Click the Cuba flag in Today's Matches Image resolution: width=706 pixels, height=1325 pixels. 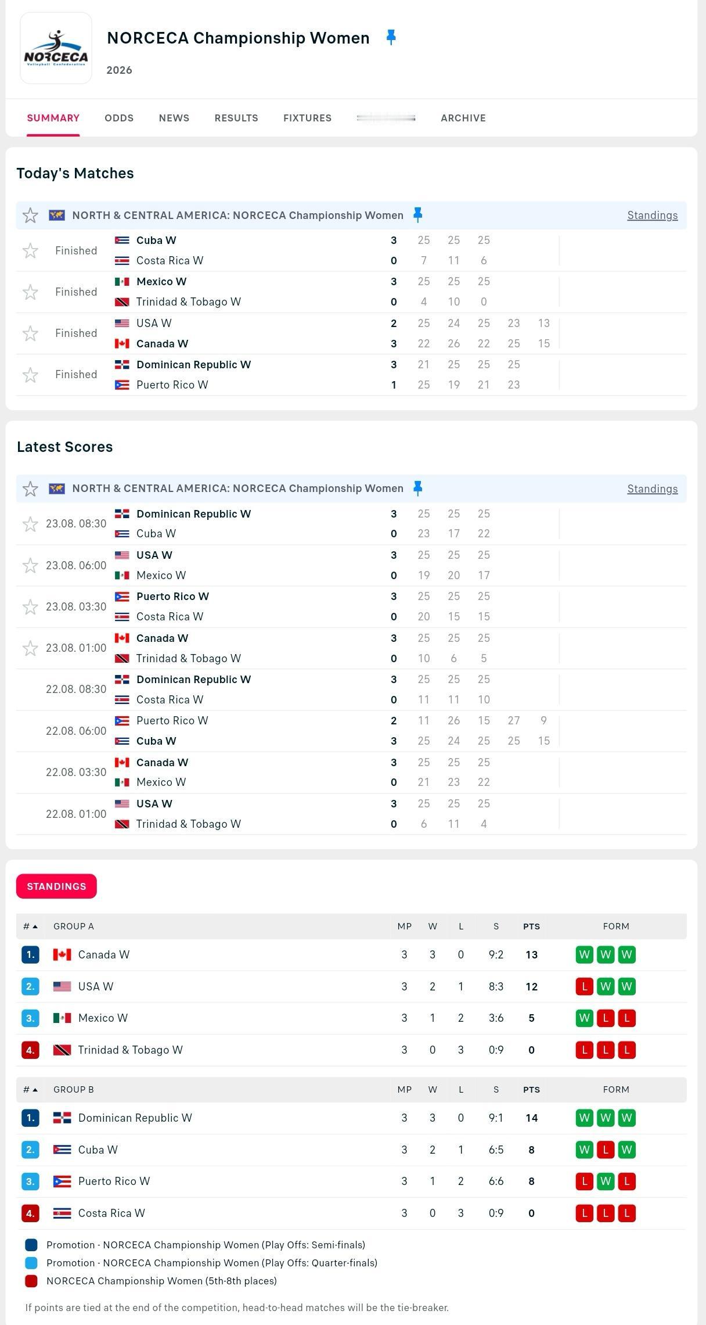coord(122,240)
